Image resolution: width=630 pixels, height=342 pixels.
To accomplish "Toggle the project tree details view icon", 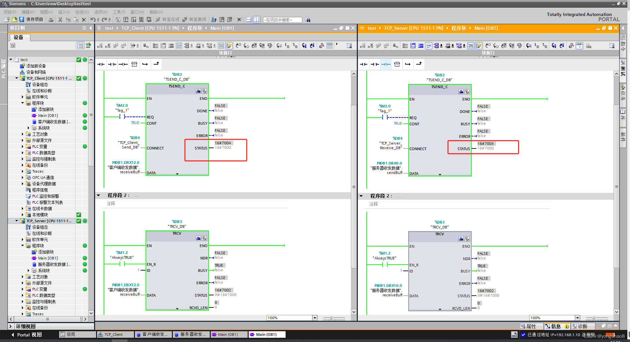I will (81, 45).
